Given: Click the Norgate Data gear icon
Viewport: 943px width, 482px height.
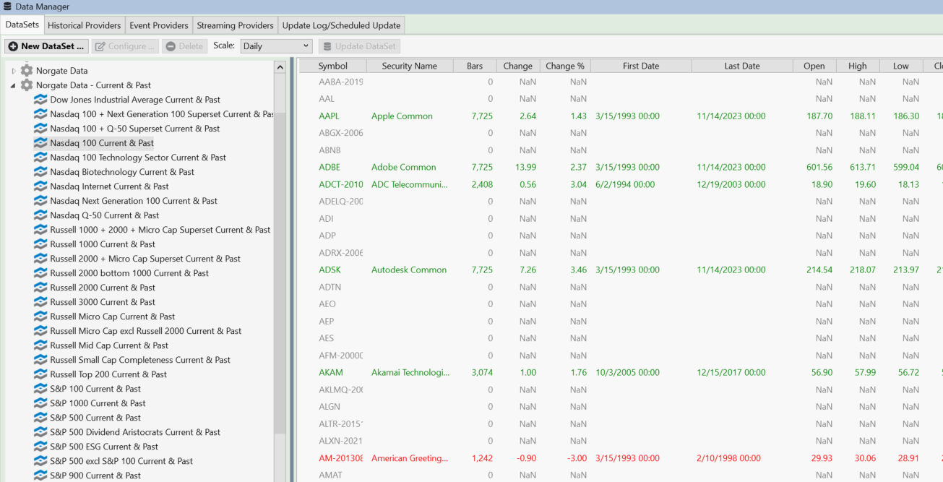Looking at the screenshot, I should click(x=27, y=71).
